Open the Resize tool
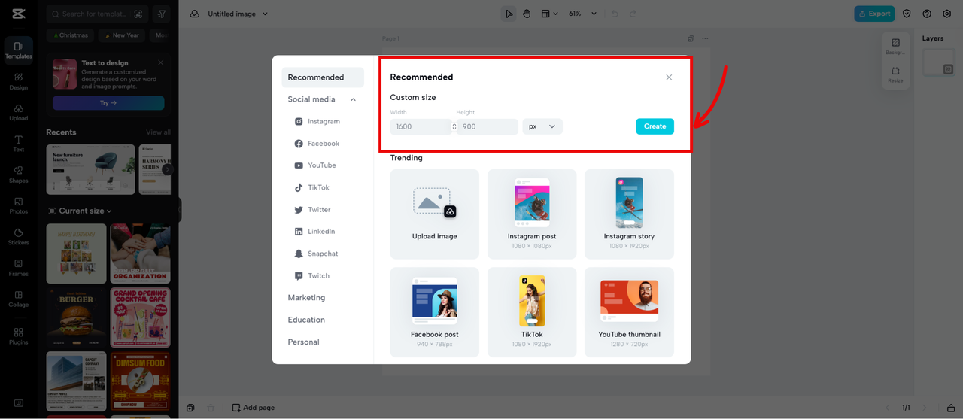This screenshot has height=419, width=963. (895, 74)
